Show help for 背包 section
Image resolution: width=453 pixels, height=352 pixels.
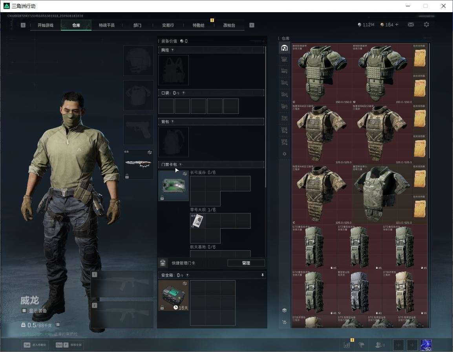pos(172,122)
